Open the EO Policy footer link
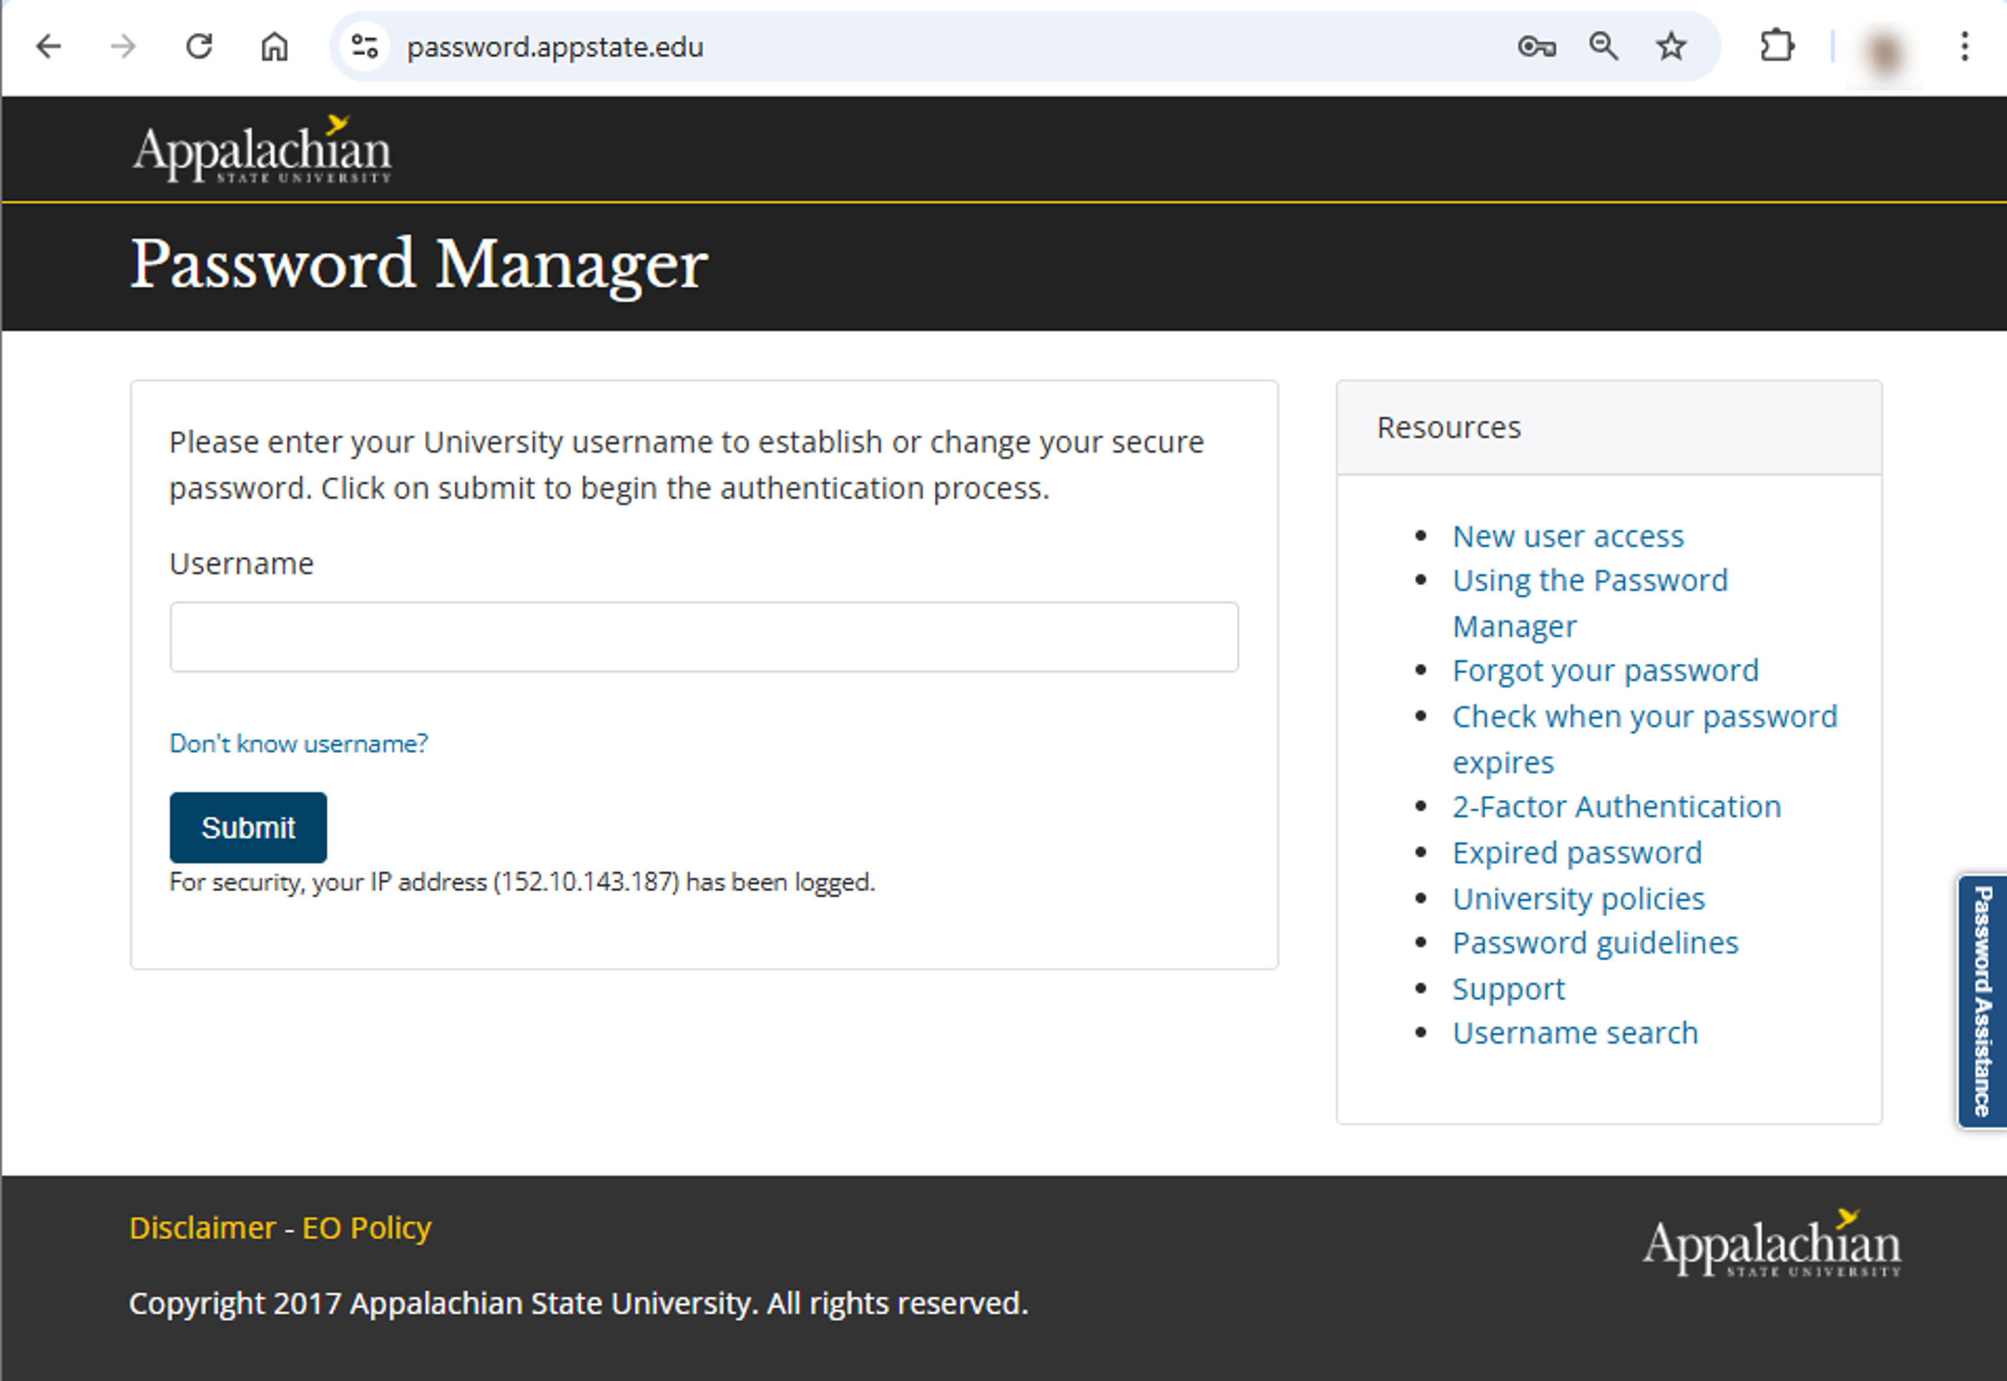Viewport: 2007px width, 1381px height. [366, 1228]
